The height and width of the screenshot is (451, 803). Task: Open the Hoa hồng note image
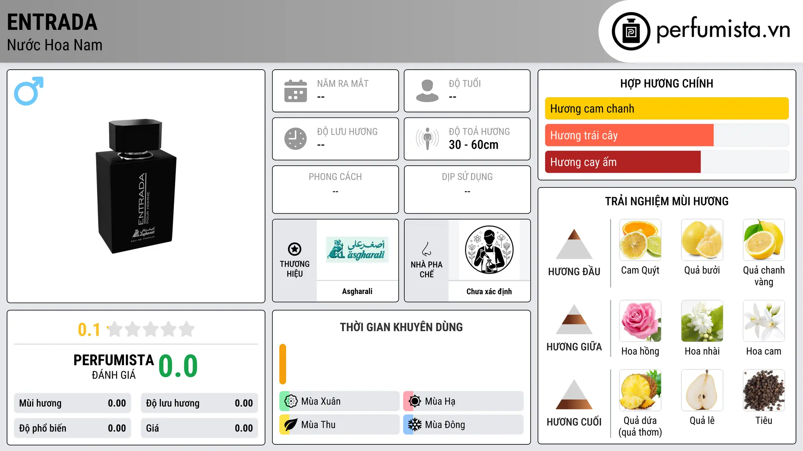[640, 321]
